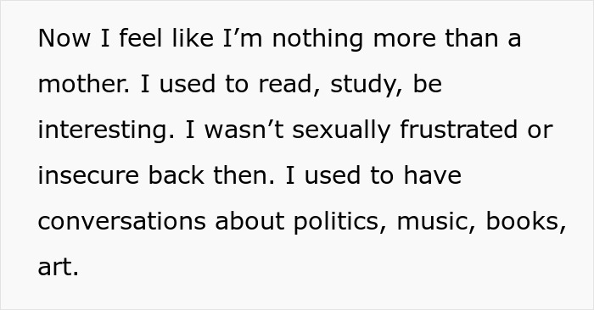Click on the word "nothing"
Screen dimensions: 594x310
tap(317, 39)
